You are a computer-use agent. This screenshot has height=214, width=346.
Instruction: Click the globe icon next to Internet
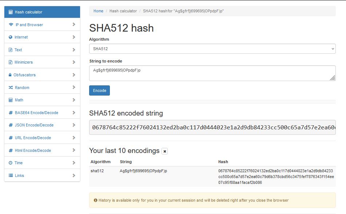[11, 37]
